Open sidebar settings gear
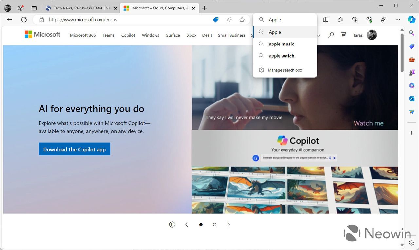419x250 pixels. (x=412, y=243)
